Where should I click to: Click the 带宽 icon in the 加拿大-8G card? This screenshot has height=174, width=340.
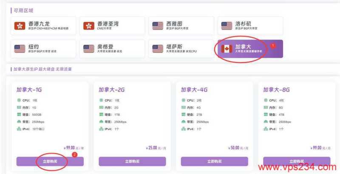pos(266,121)
